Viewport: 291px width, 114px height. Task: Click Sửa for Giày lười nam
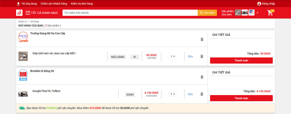coord(190,56)
